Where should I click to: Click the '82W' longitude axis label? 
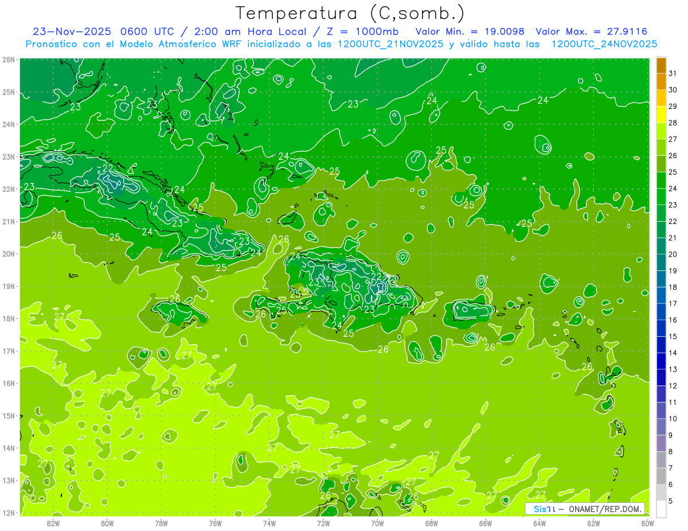(53, 522)
